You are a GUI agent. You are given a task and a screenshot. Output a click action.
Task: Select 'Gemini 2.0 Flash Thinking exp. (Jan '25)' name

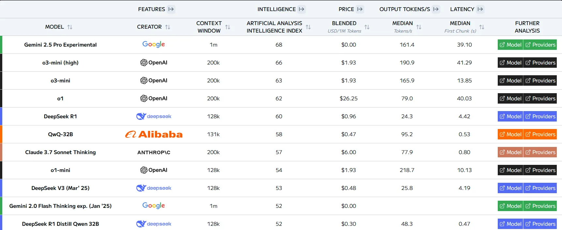tap(60, 206)
